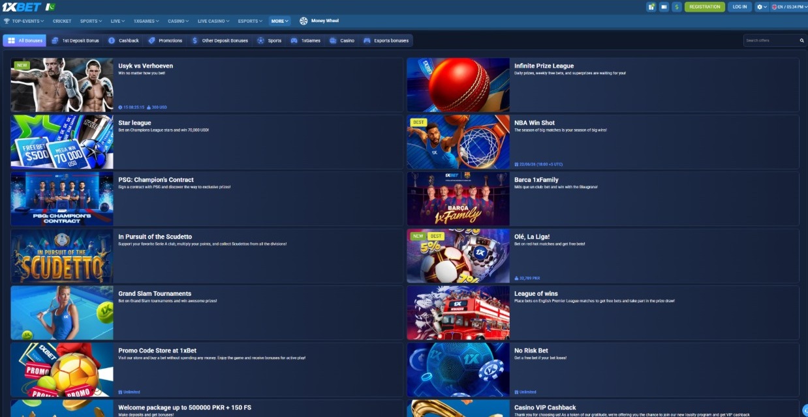
Task: Click the search magnifier icon
Action: coord(801,40)
